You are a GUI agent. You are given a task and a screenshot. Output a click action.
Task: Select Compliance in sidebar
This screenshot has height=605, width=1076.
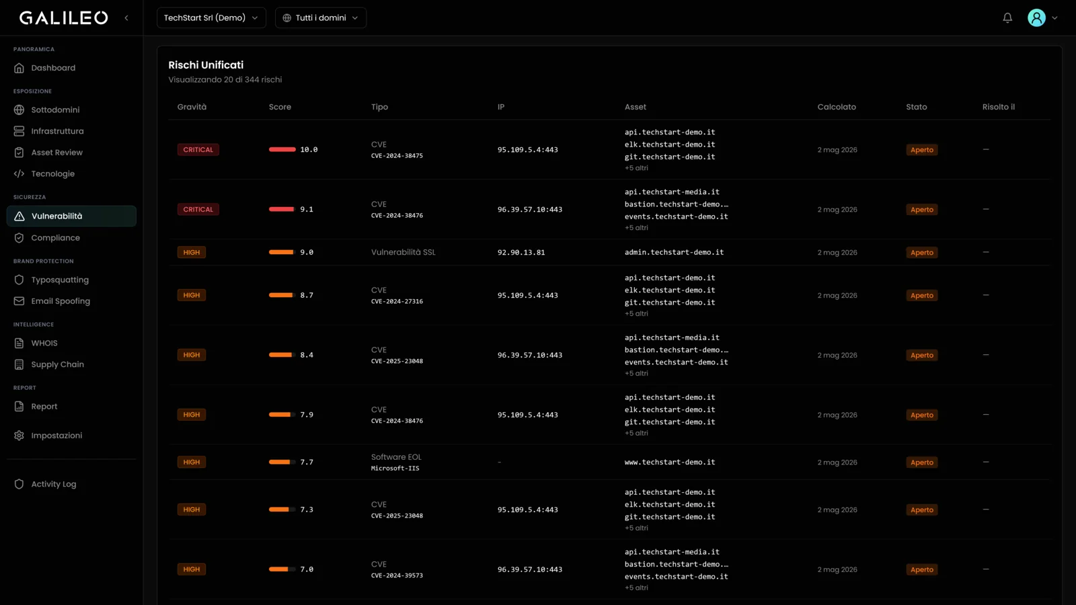71,238
